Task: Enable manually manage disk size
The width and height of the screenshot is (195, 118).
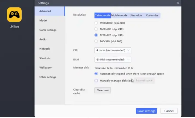Action: click(x=96, y=81)
